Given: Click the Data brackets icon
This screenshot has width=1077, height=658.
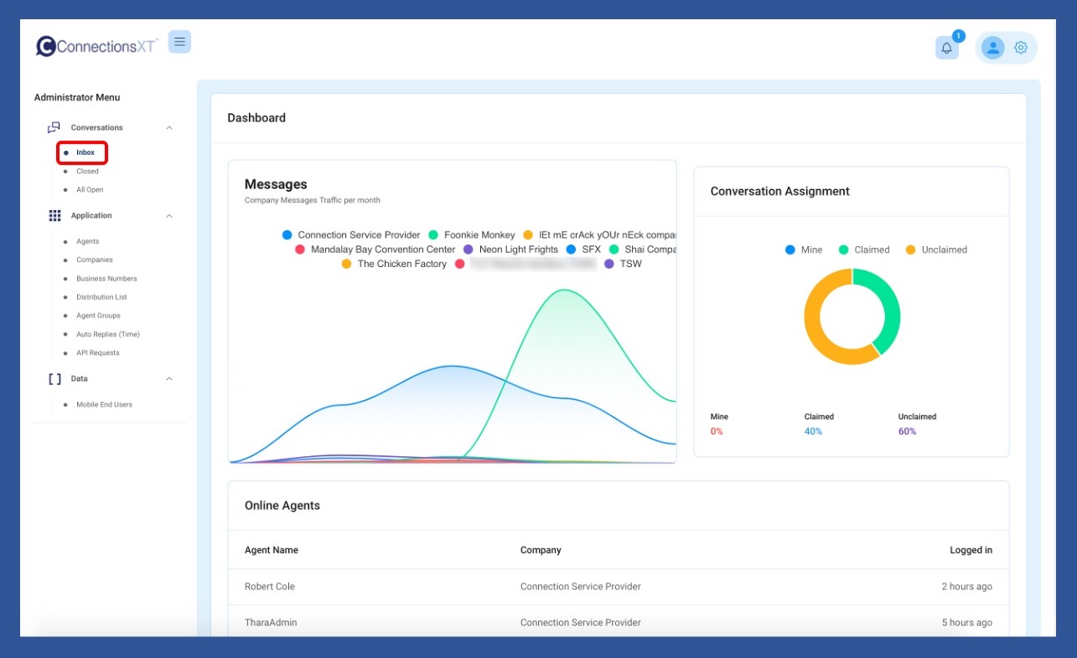Looking at the screenshot, I should (x=54, y=379).
